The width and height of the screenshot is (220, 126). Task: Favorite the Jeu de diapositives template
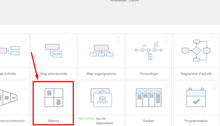tap(119, 87)
